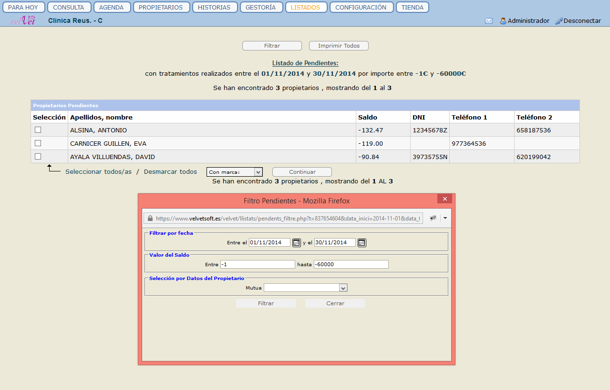Switch to the PROPIETARIOS tab

161,7
